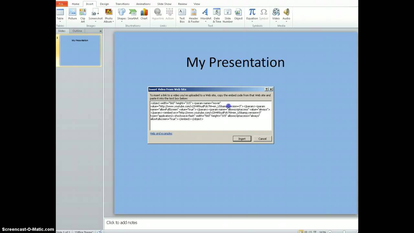Select the slide 1 thumbnail
Viewport: 414px width, 233px height.
tap(80, 51)
